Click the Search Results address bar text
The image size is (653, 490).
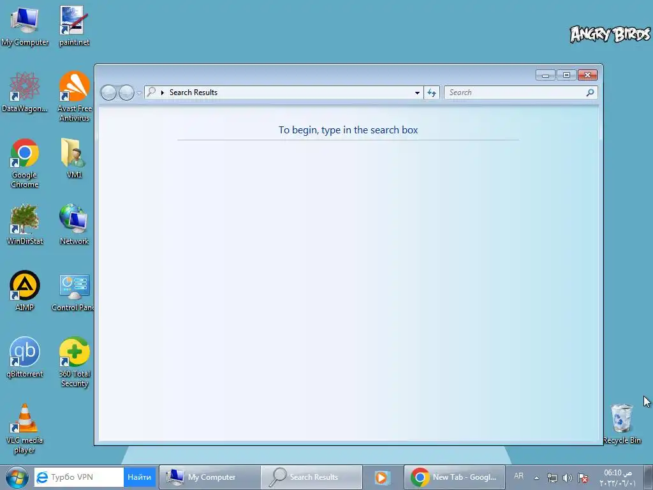[193, 93]
